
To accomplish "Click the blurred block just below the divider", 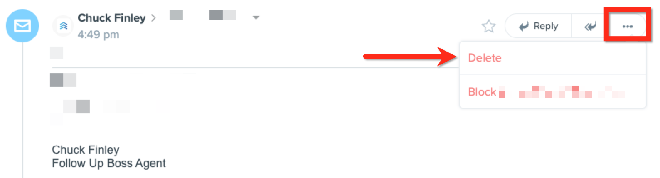I will (x=63, y=80).
